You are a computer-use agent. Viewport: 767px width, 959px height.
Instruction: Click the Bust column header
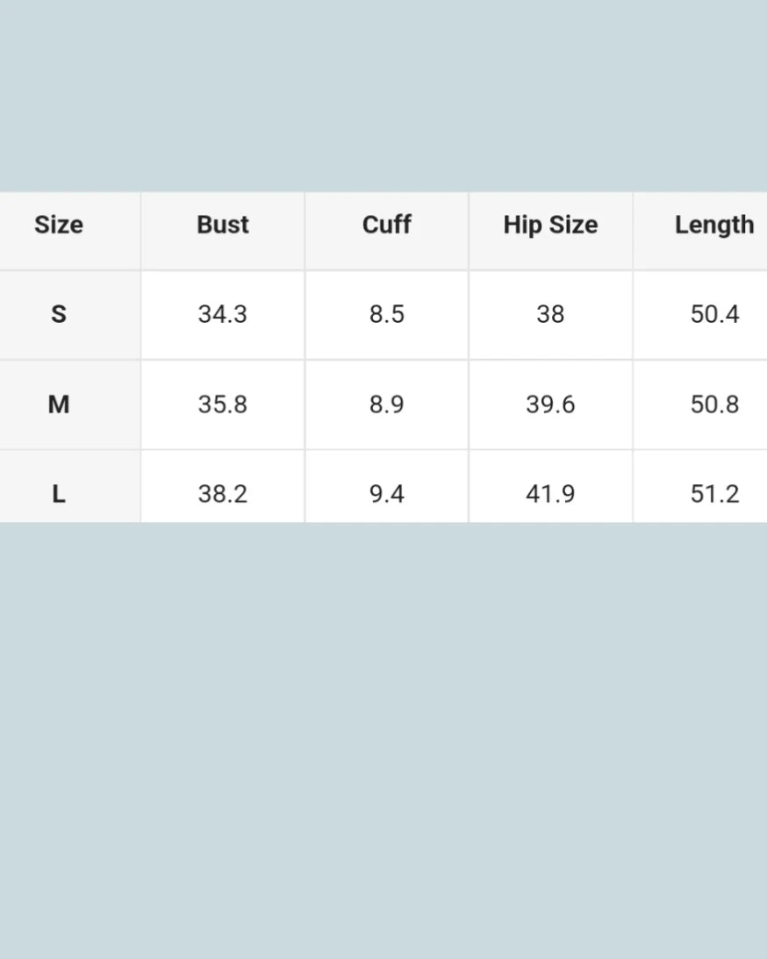tap(223, 225)
